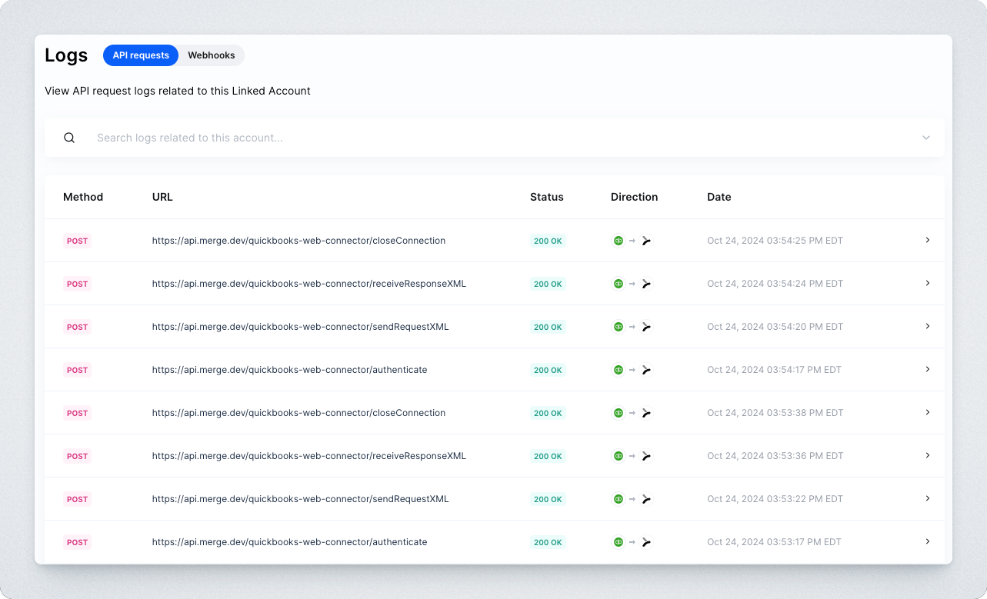
Task: Click the receiveResponseXML URL at 03:54:24 PM
Action: pyautogui.click(x=308, y=284)
